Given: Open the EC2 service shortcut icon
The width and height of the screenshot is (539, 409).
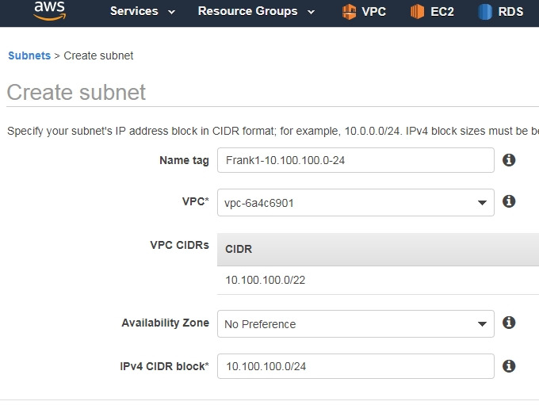Looking at the screenshot, I should click(417, 11).
